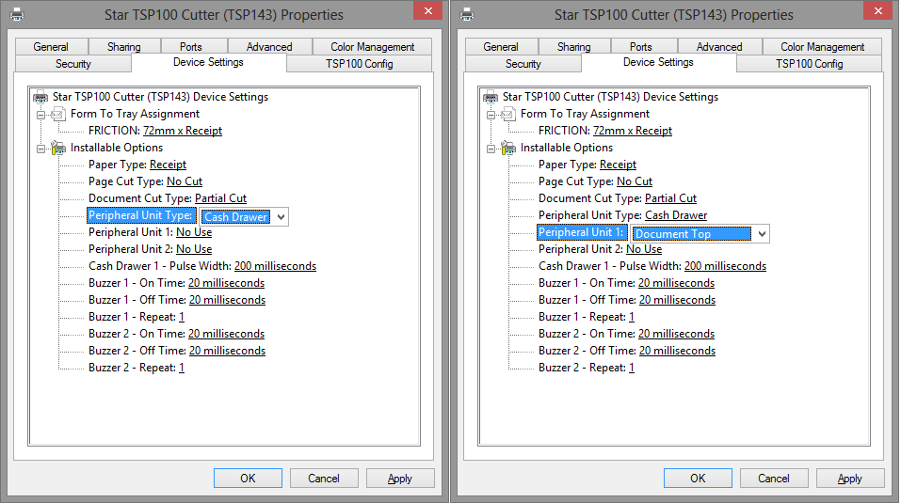The width and height of the screenshot is (901, 503).
Task: Click Buzzer 2 Repeat value, left window
Action: [182, 368]
